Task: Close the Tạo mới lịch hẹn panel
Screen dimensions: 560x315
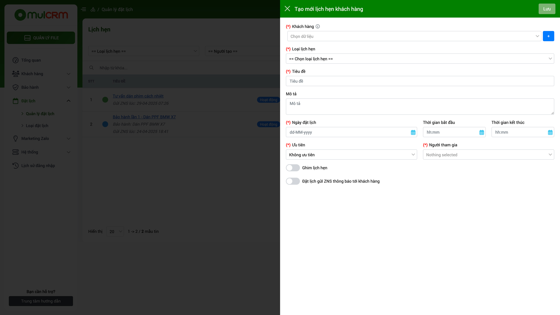Action: 287,9
